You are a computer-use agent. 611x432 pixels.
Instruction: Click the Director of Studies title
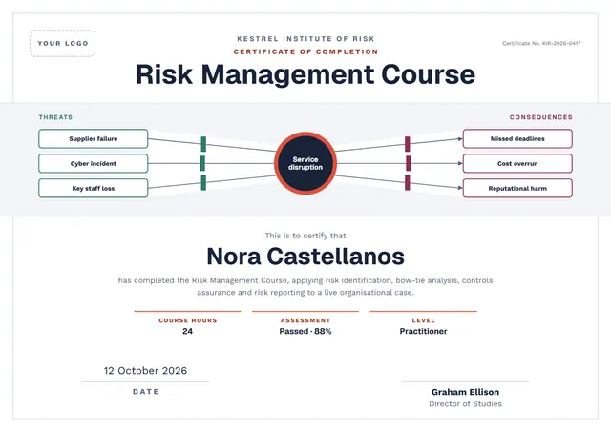click(x=465, y=404)
